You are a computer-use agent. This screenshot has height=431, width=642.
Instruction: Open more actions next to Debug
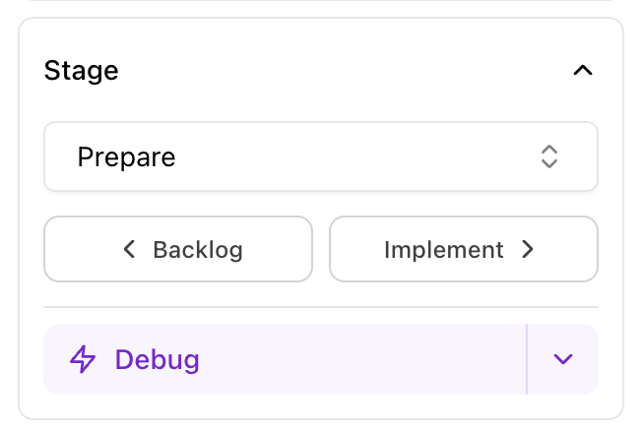pyautogui.click(x=562, y=359)
